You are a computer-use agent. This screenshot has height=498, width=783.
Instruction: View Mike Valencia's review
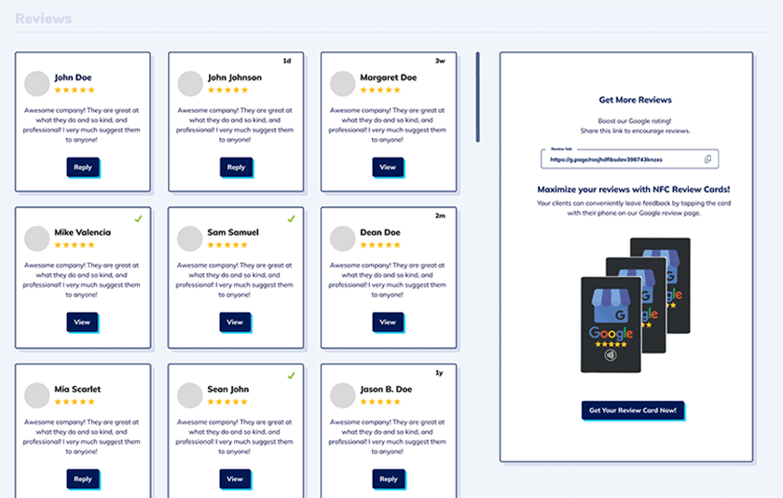82,322
